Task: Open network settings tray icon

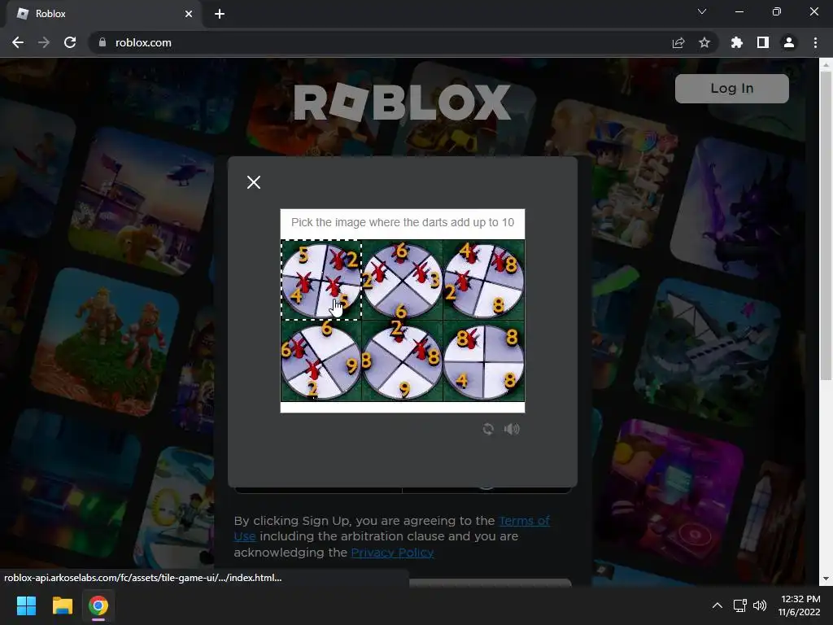Action: (739, 605)
